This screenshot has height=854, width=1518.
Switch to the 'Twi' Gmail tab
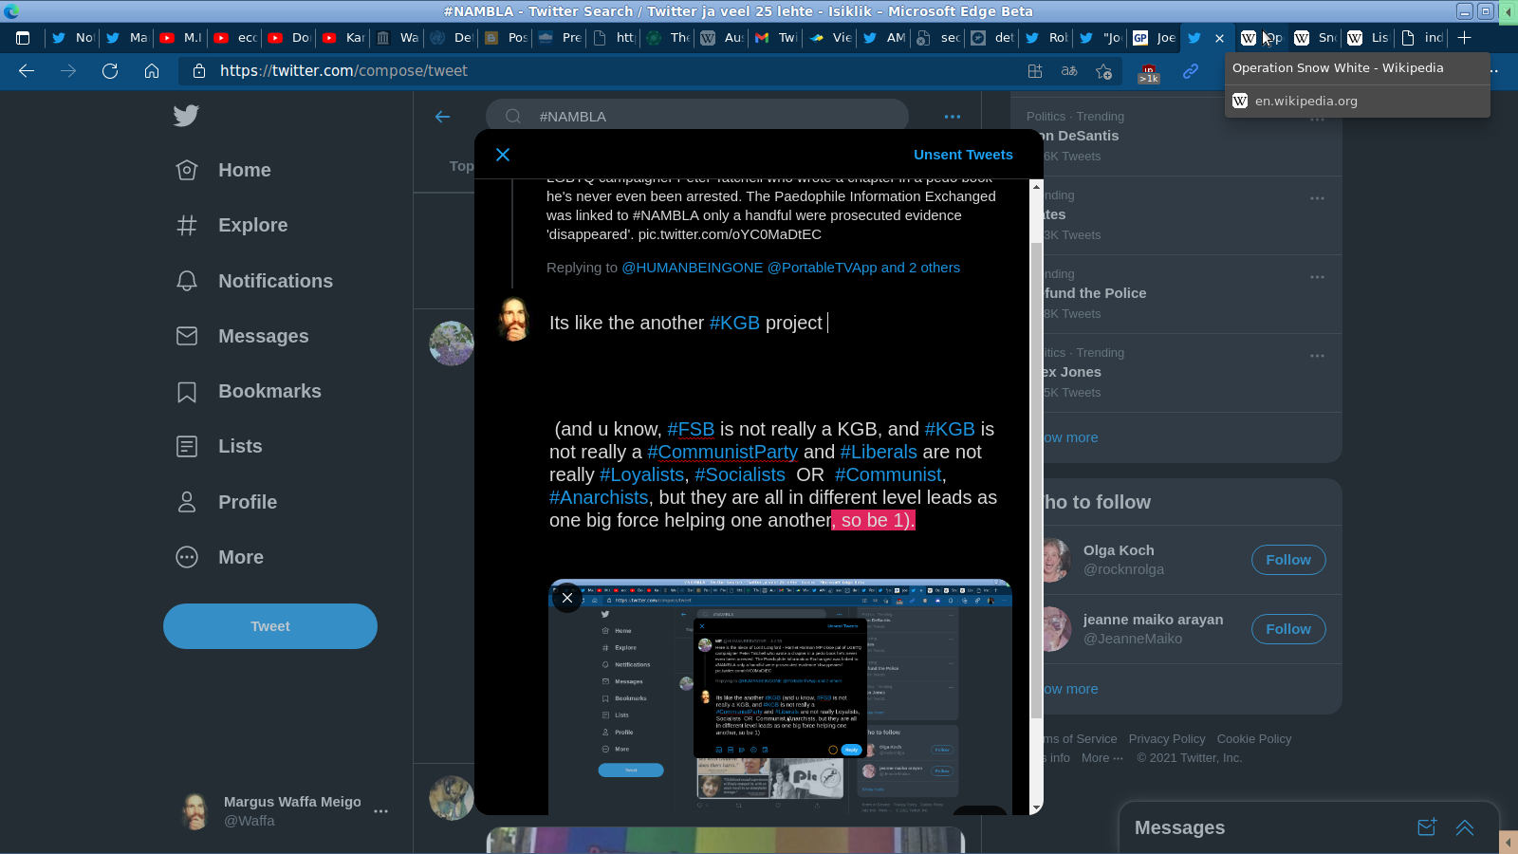(776, 38)
